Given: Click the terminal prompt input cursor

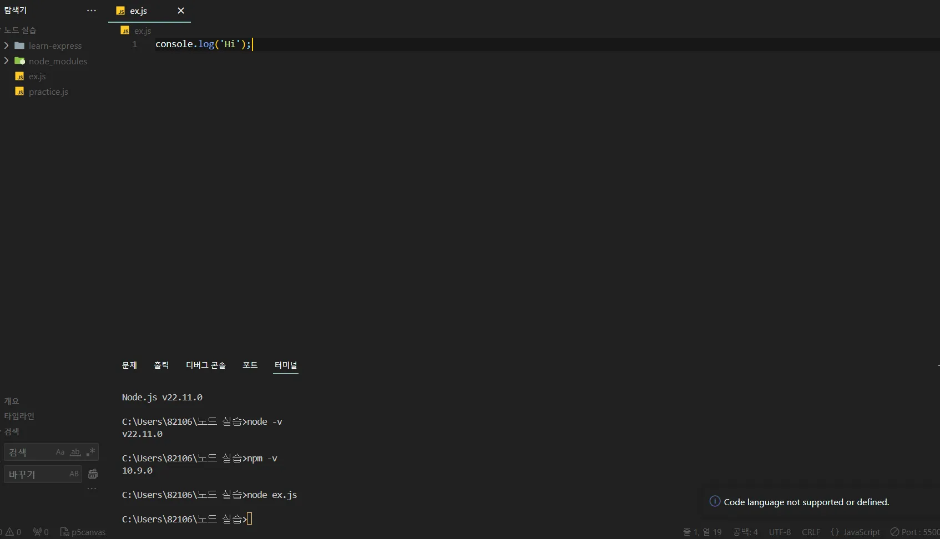Looking at the screenshot, I should (250, 519).
